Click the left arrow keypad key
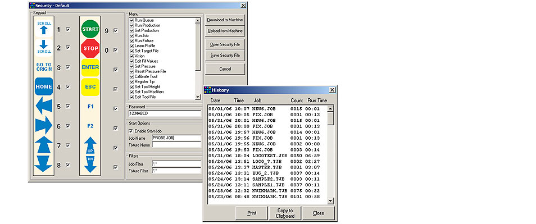 tap(44, 106)
